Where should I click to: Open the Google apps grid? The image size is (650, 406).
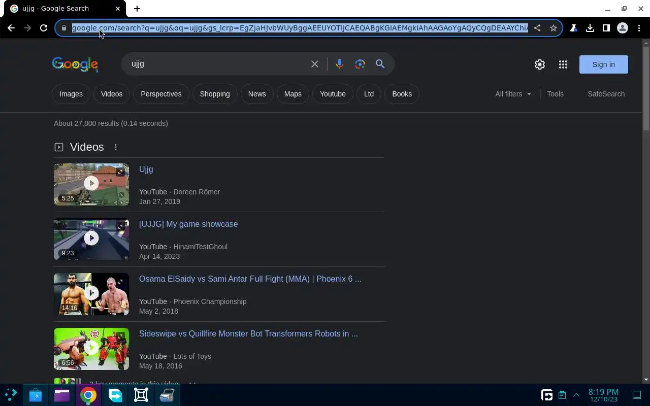point(563,64)
